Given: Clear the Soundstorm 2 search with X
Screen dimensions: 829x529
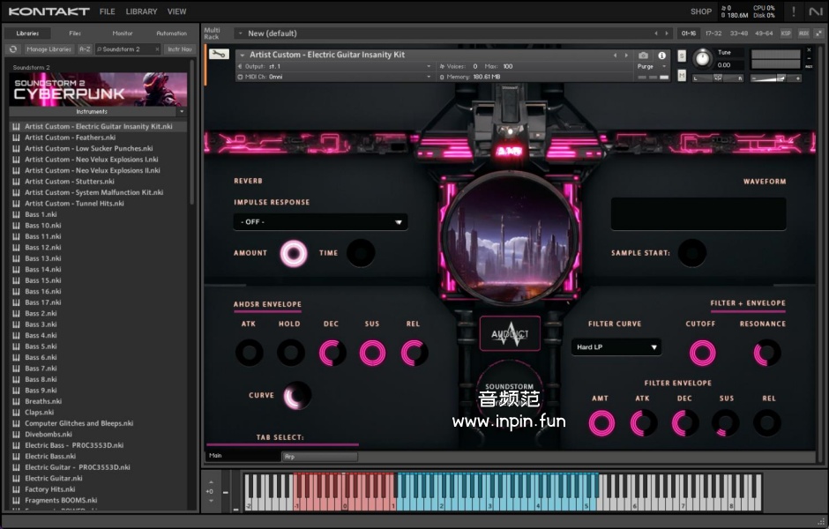Looking at the screenshot, I should pos(158,49).
